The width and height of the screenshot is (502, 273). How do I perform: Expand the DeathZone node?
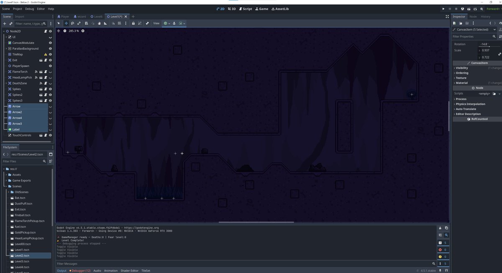pyautogui.click(x=6, y=83)
